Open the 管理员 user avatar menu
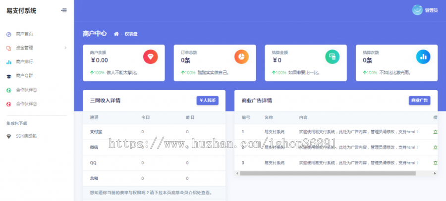446x201 pixels. click(x=418, y=10)
